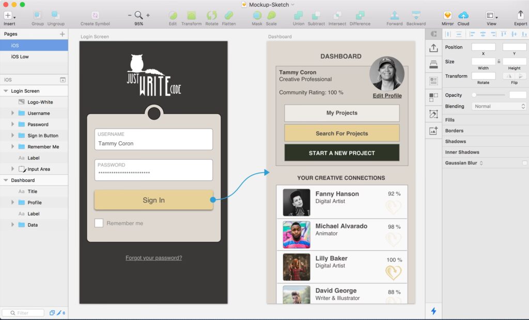Click the Opacity slider
Viewport: 529px width, 320px height.
pyautogui.click(x=489, y=95)
